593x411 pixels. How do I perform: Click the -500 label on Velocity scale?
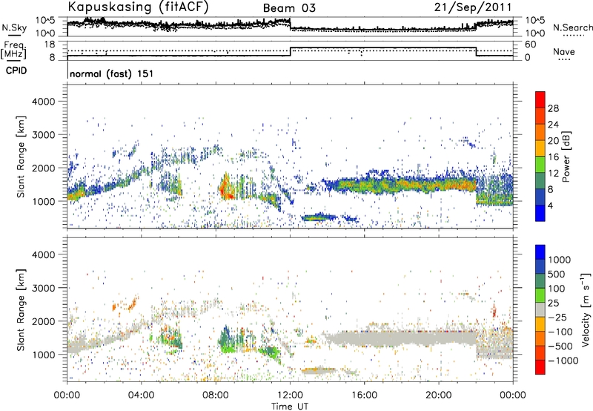[560, 346]
